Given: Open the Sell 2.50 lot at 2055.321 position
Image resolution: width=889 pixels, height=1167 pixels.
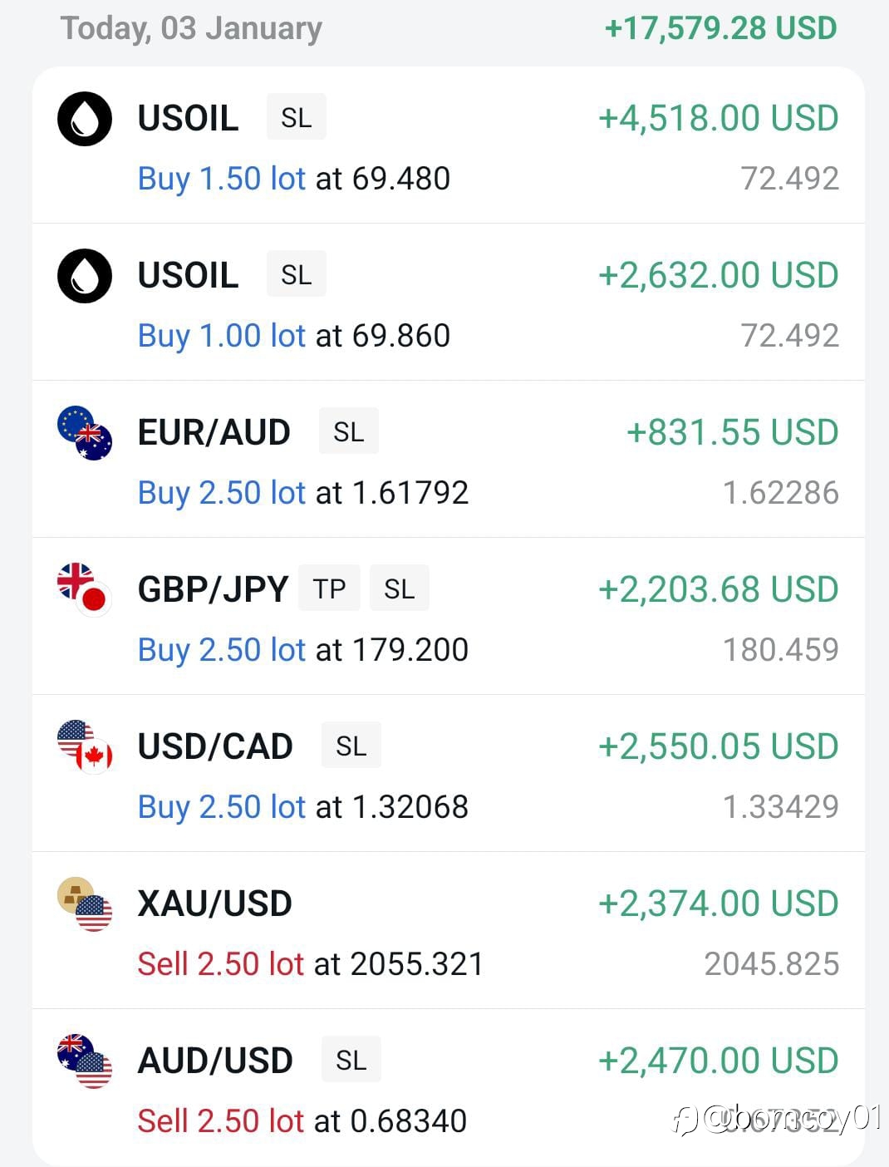Looking at the screenshot, I should pyautogui.click(x=449, y=930).
